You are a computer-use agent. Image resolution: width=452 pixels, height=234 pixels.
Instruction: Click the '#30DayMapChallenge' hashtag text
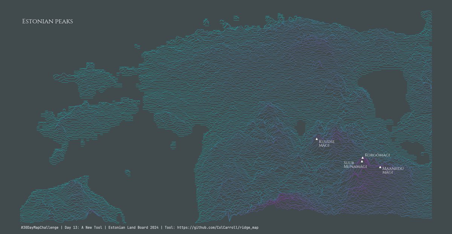pos(40,228)
